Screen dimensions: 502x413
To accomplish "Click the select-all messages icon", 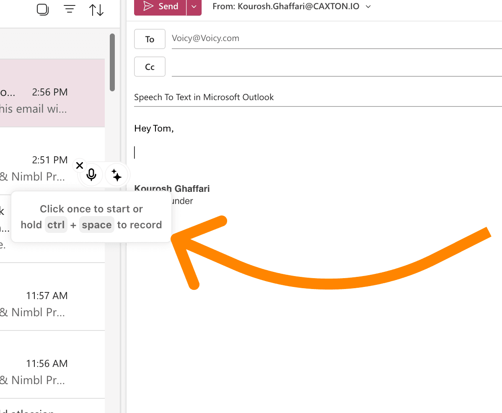I will (x=43, y=9).
